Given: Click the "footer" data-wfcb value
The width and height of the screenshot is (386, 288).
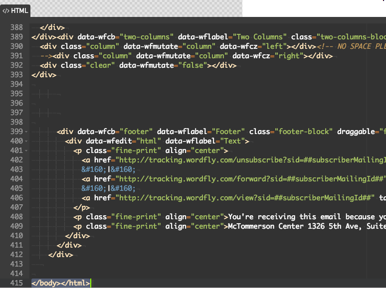Looking at the screenshot, I should coord(136,132).
